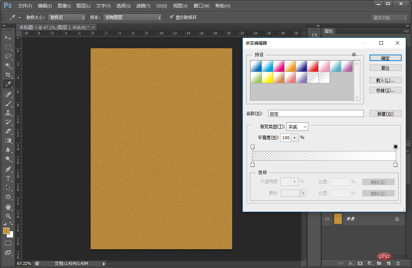The height and width of the screenshot is (268, 412).
Task: Select the History Brush tool
Action: (8, 122)
